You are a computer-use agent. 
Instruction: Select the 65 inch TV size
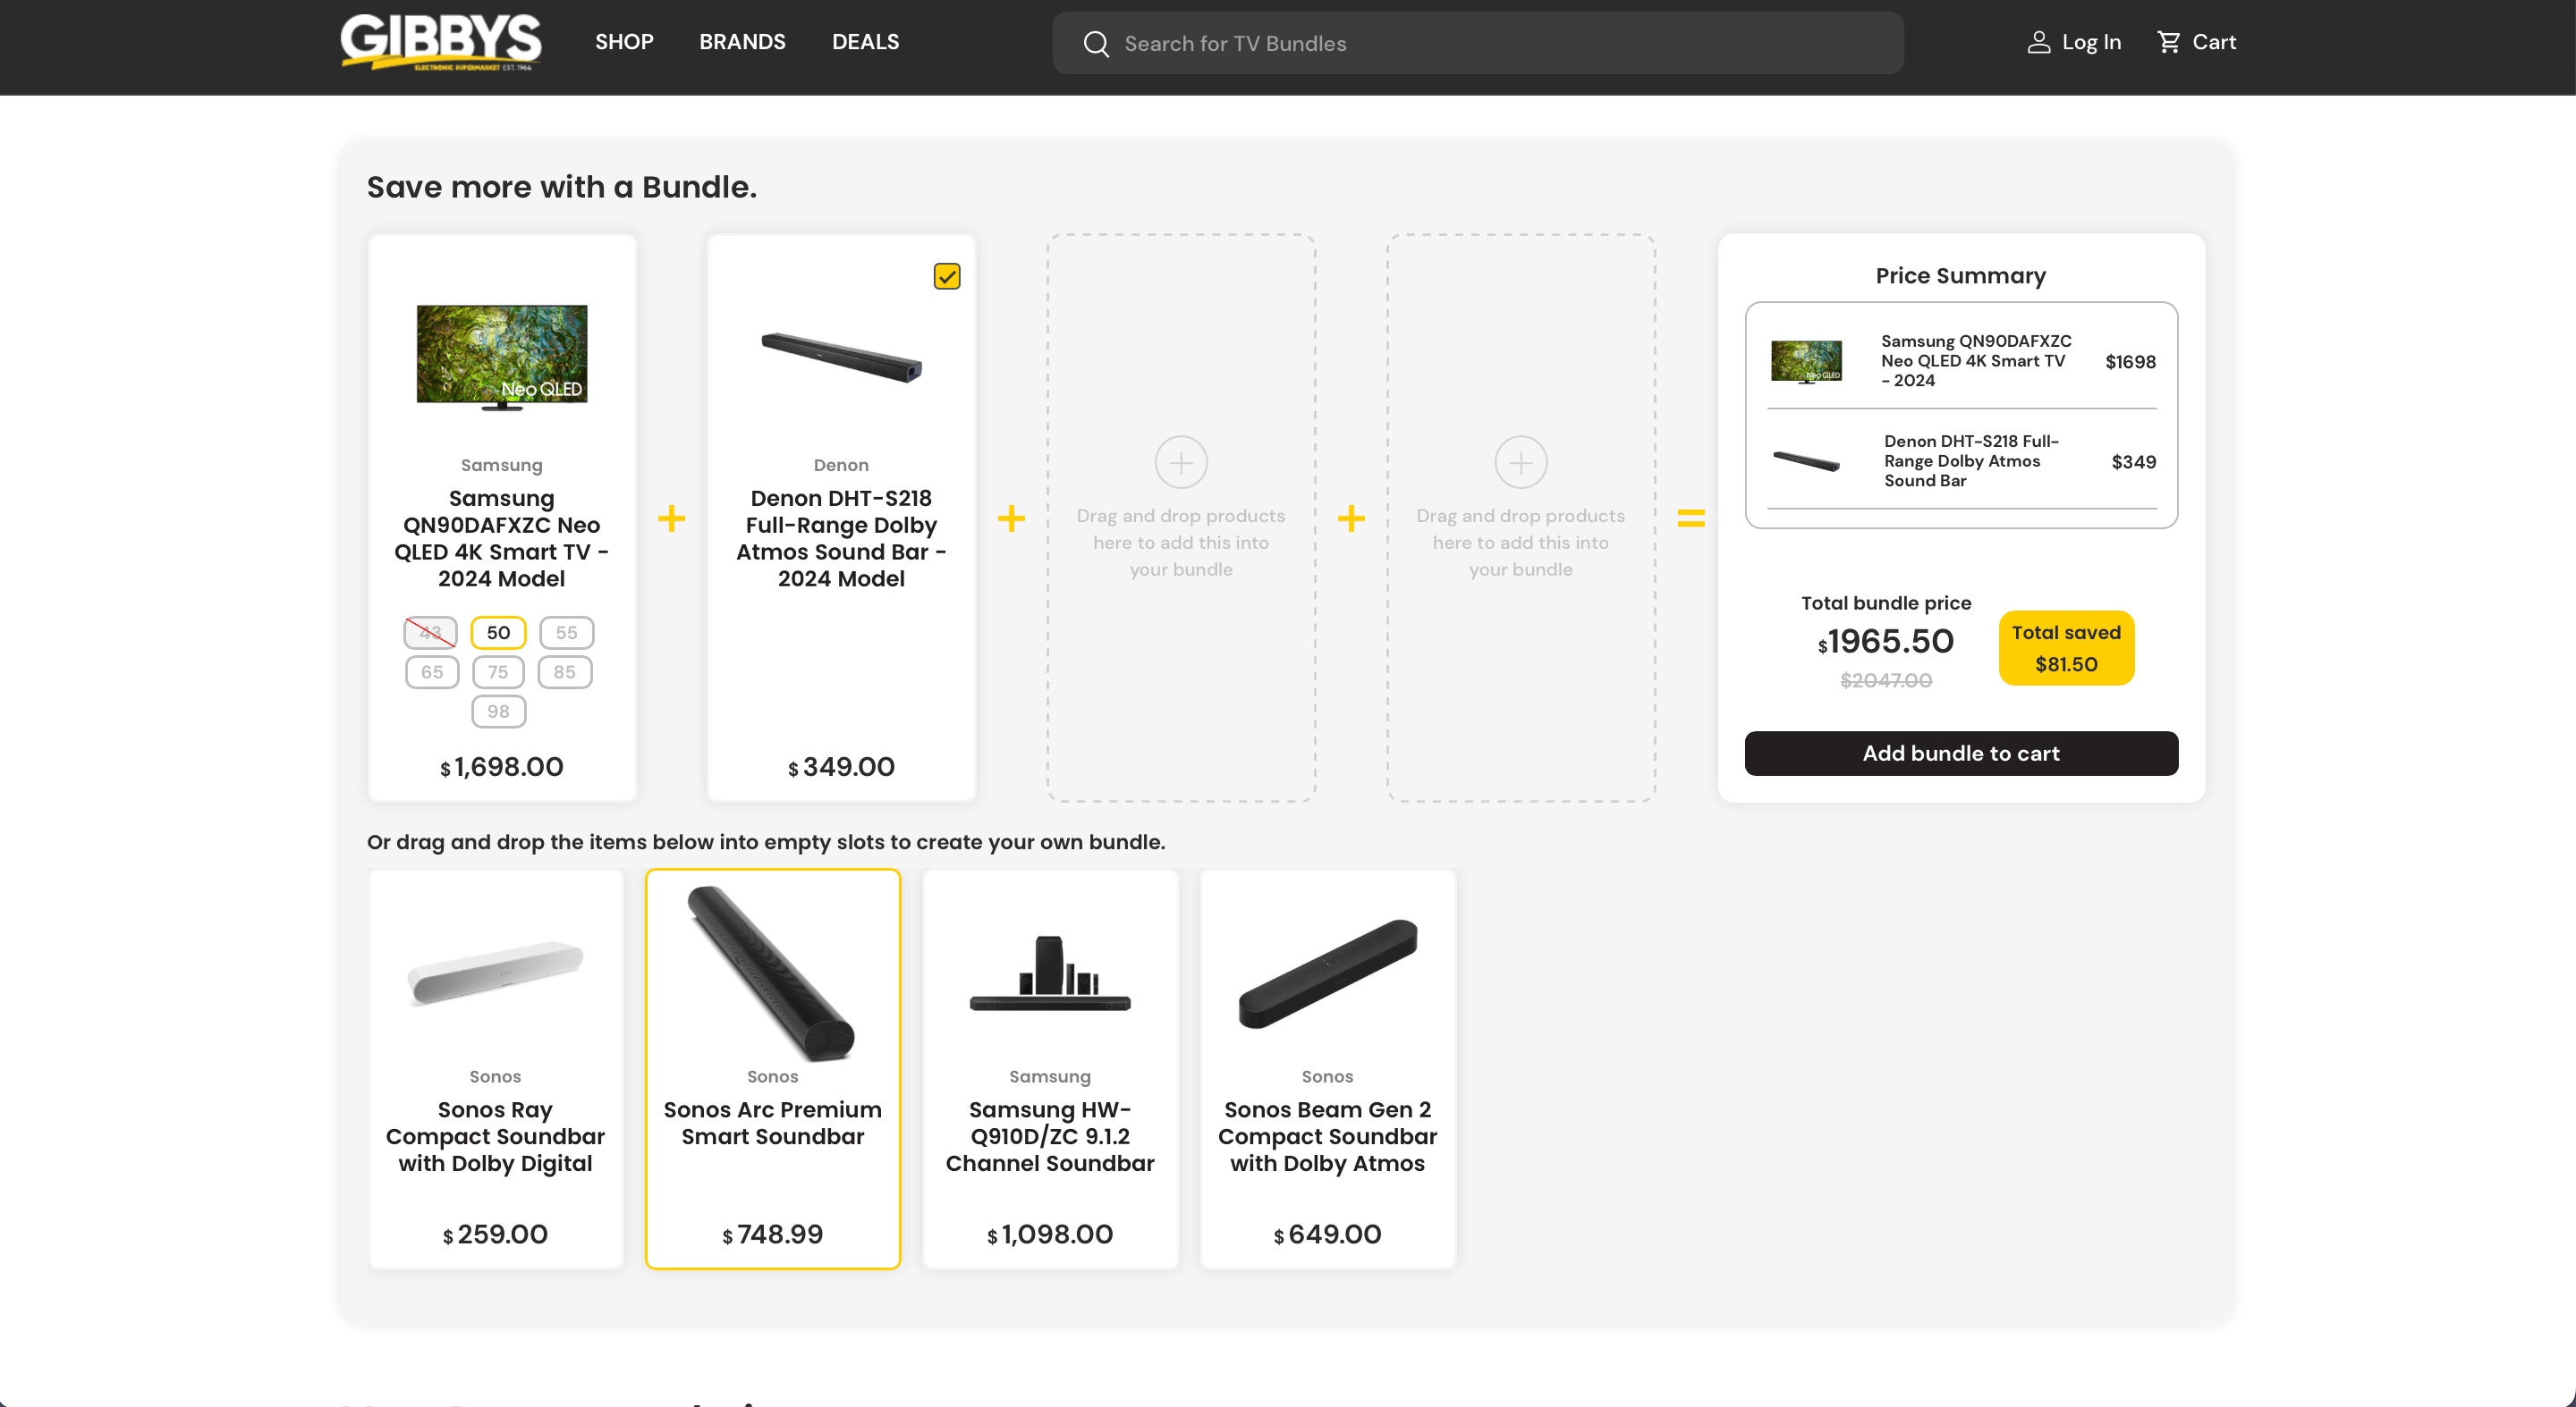tap(432, 672)
